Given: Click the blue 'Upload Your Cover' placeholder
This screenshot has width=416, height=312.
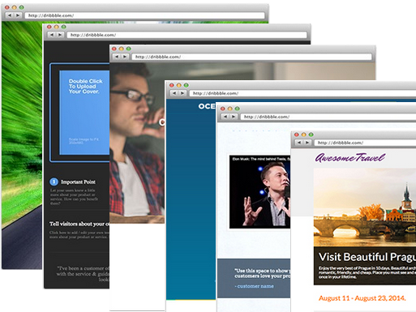Looking at the screenshot, I should click(84, 113).
